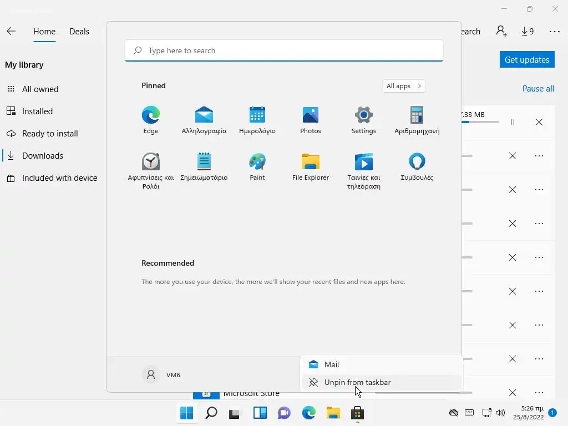The image size is (568, 426).
Task: Open File Explorer from the taskbar
Action: click(333, 413)
